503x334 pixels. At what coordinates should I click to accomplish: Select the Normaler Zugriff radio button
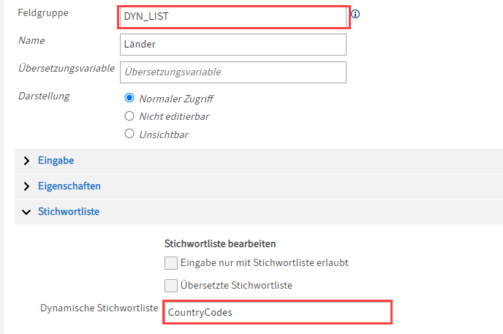click(129, 98)
